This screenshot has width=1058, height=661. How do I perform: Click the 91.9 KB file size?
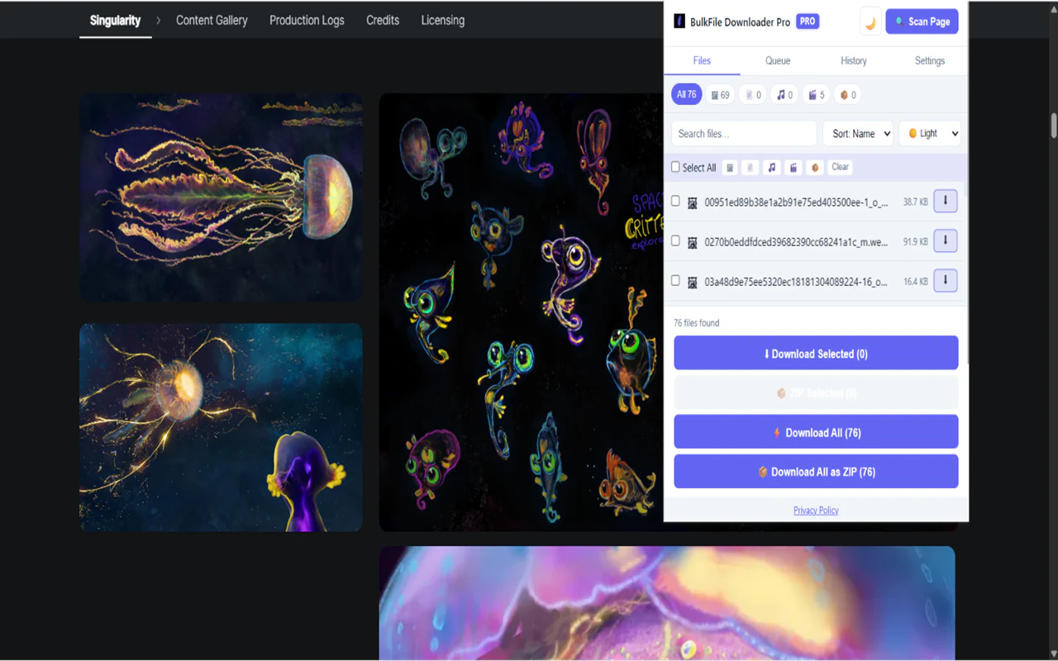click(x=916, y=241)
